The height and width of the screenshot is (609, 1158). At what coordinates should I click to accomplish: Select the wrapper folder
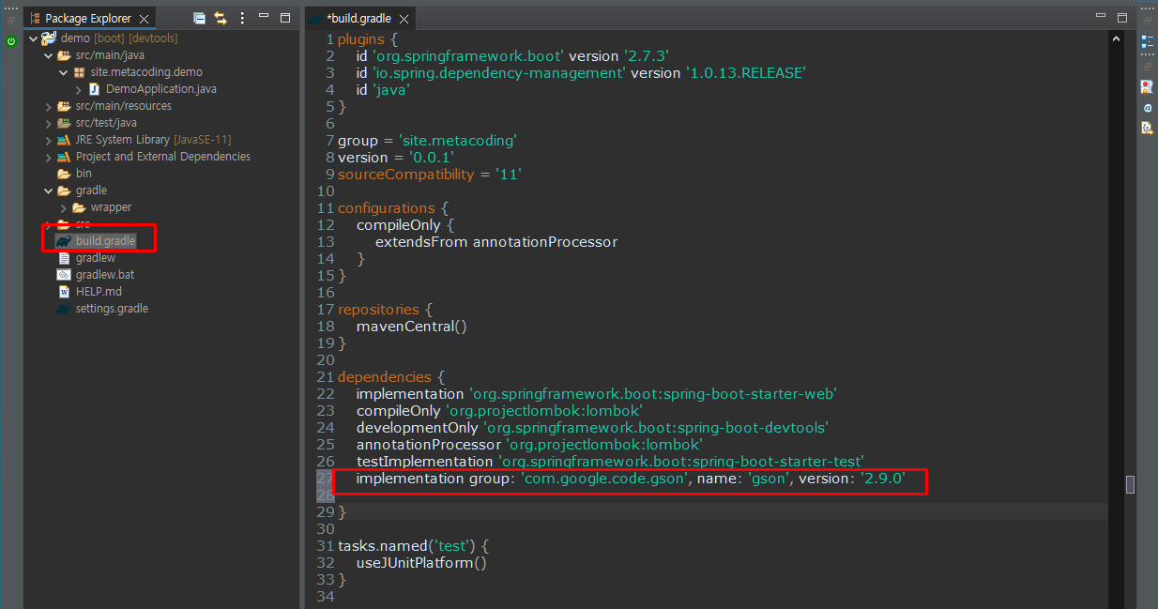pyautogui.click(x=102, y=207)
